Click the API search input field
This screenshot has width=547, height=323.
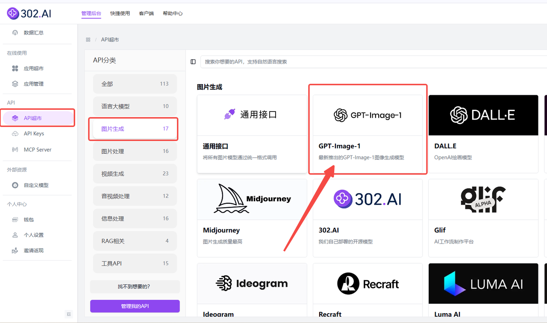374,62
